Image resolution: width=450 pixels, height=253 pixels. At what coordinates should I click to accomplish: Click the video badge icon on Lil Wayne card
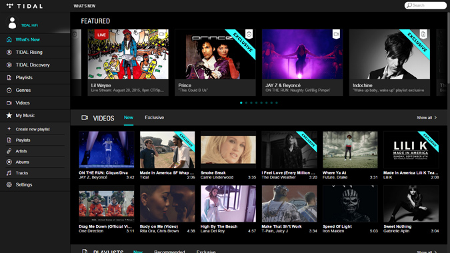(x=162, y=34)
